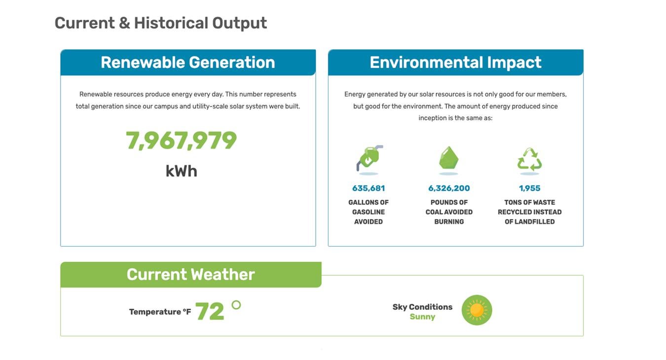Click the Renewable resources description paragraph
Screen dimensions: 666x360
[x=188, y=100]
